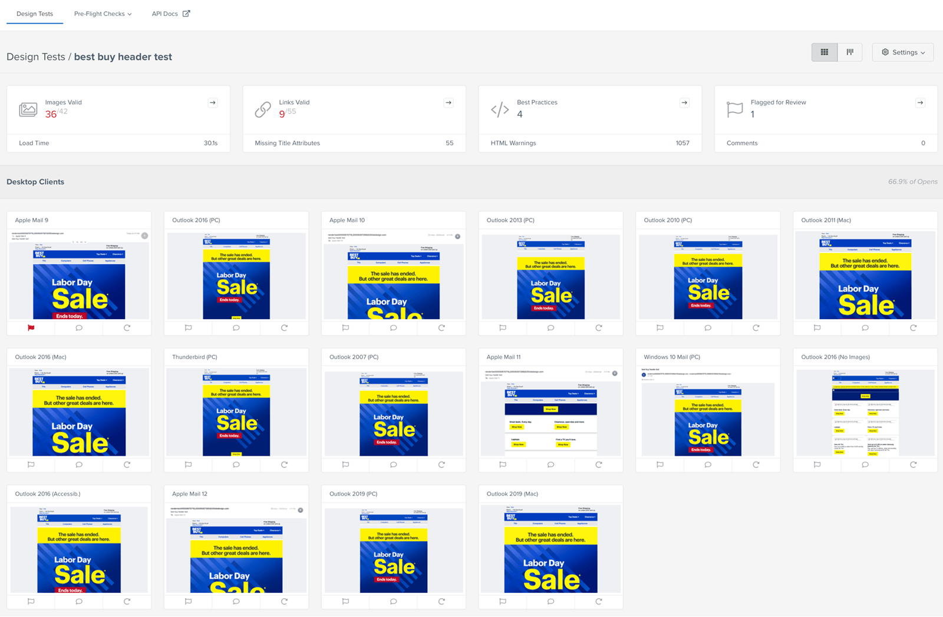943x617 pixels.
Task: Open comments for Outlook 2007 (PC)
Action: pos(394,465)
